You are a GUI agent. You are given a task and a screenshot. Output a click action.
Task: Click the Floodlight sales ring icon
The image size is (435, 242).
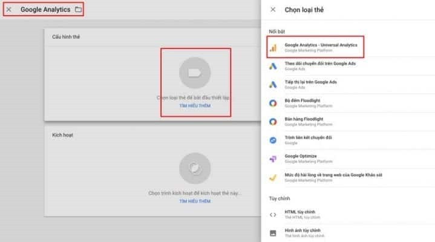[x=273, y=122]
